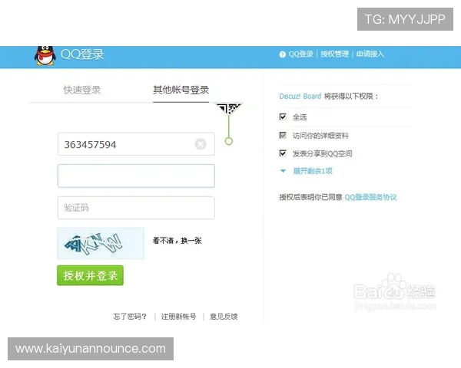Click the 授权并登录 button
This screenshot has width=461, height=368.
pos(90,275)
